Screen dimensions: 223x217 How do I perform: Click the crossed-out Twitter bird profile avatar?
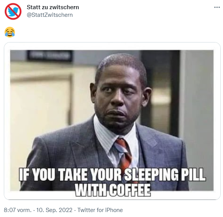click(x=13, y=11)
